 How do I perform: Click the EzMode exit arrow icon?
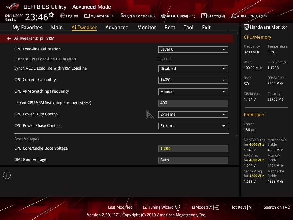(216, 207)
